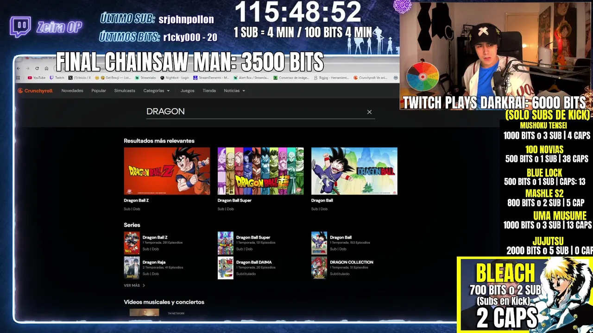Click the Videos musicales y conciertos heading
The width and height of the screenshot is (593, 333).
[x=164, y=302]
